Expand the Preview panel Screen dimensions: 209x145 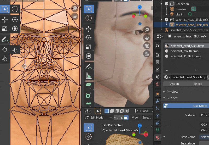coord(164,92)
